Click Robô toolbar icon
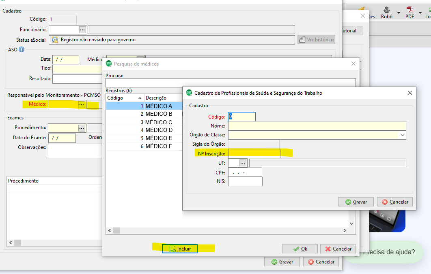 pyautogui.click(x=387, y=13)
